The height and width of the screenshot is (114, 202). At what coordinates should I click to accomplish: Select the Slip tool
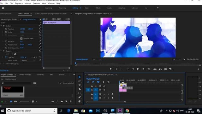(80, 93)
